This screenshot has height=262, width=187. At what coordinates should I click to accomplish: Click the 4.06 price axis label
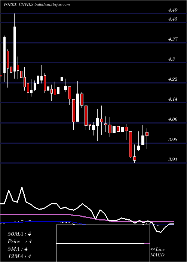tap(173, 119)
